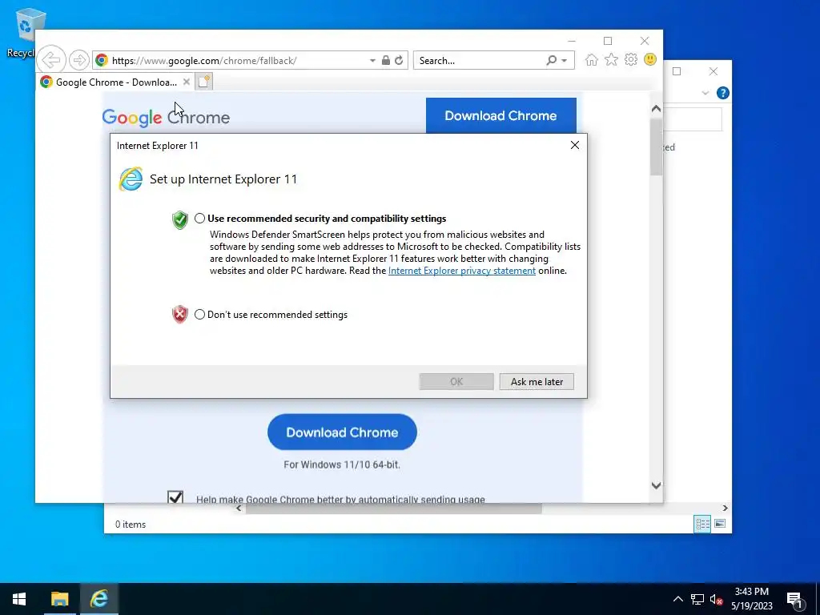This screenshot has width=820, height=615.
Task: Click the disabled OK button
Action: [456, 382]
